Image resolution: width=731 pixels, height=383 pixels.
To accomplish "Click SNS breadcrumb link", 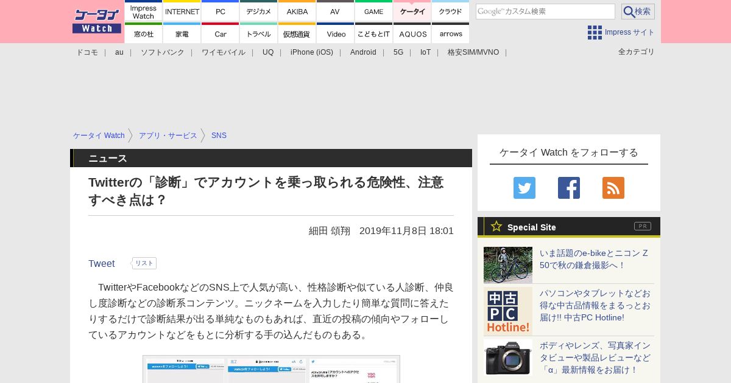I will click(x=219, y=136).
